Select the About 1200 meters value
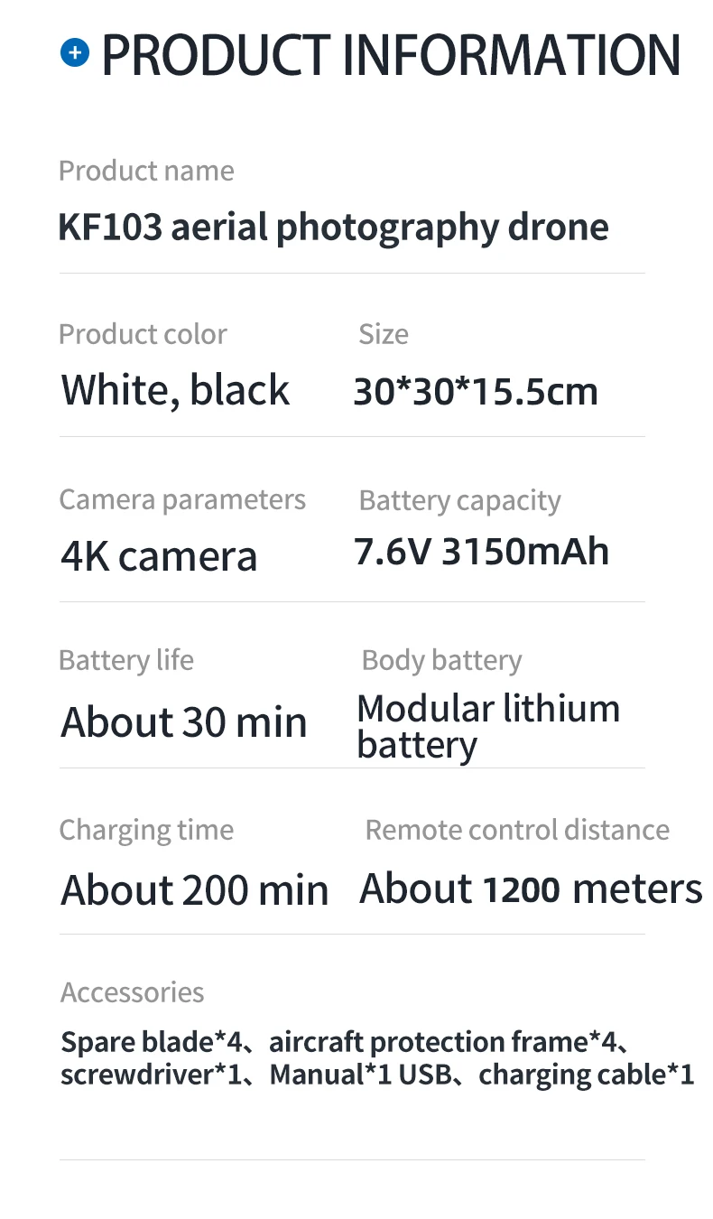This screenshot has height=1219, width=713. [x=531, y=889]
